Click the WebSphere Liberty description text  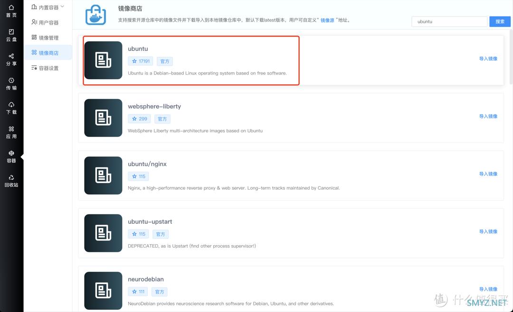tap(195, 131)
